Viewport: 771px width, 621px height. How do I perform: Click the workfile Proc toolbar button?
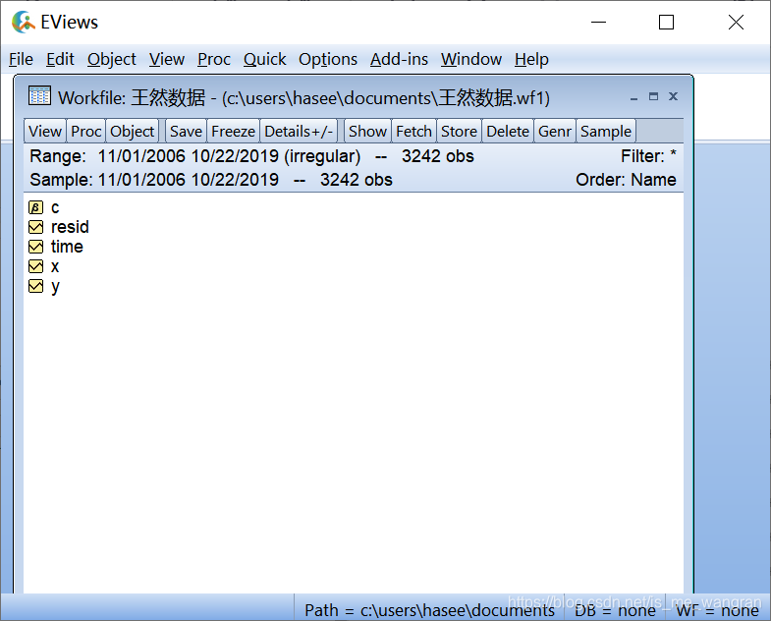coord(85,131)
